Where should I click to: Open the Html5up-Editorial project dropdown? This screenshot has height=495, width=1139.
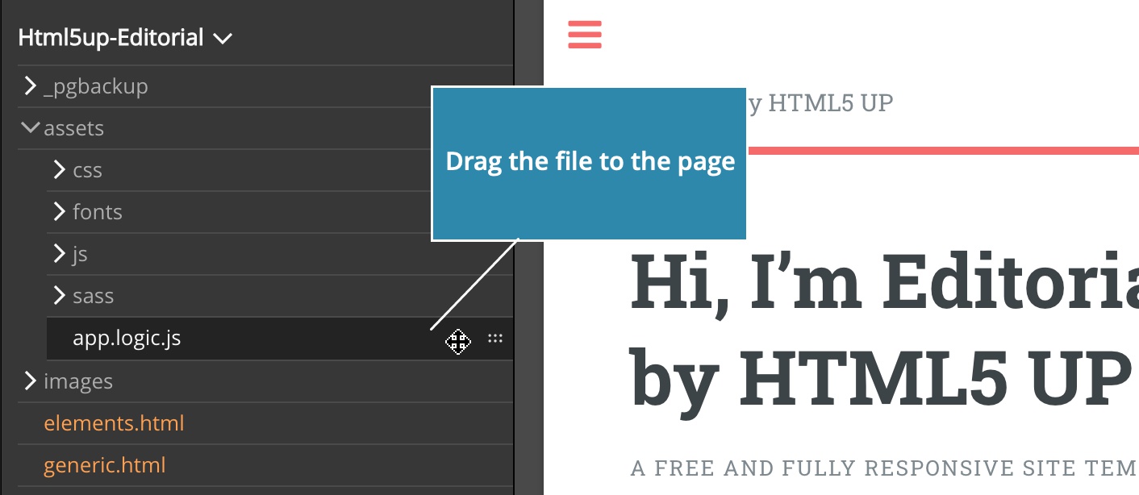click(125, 37)
